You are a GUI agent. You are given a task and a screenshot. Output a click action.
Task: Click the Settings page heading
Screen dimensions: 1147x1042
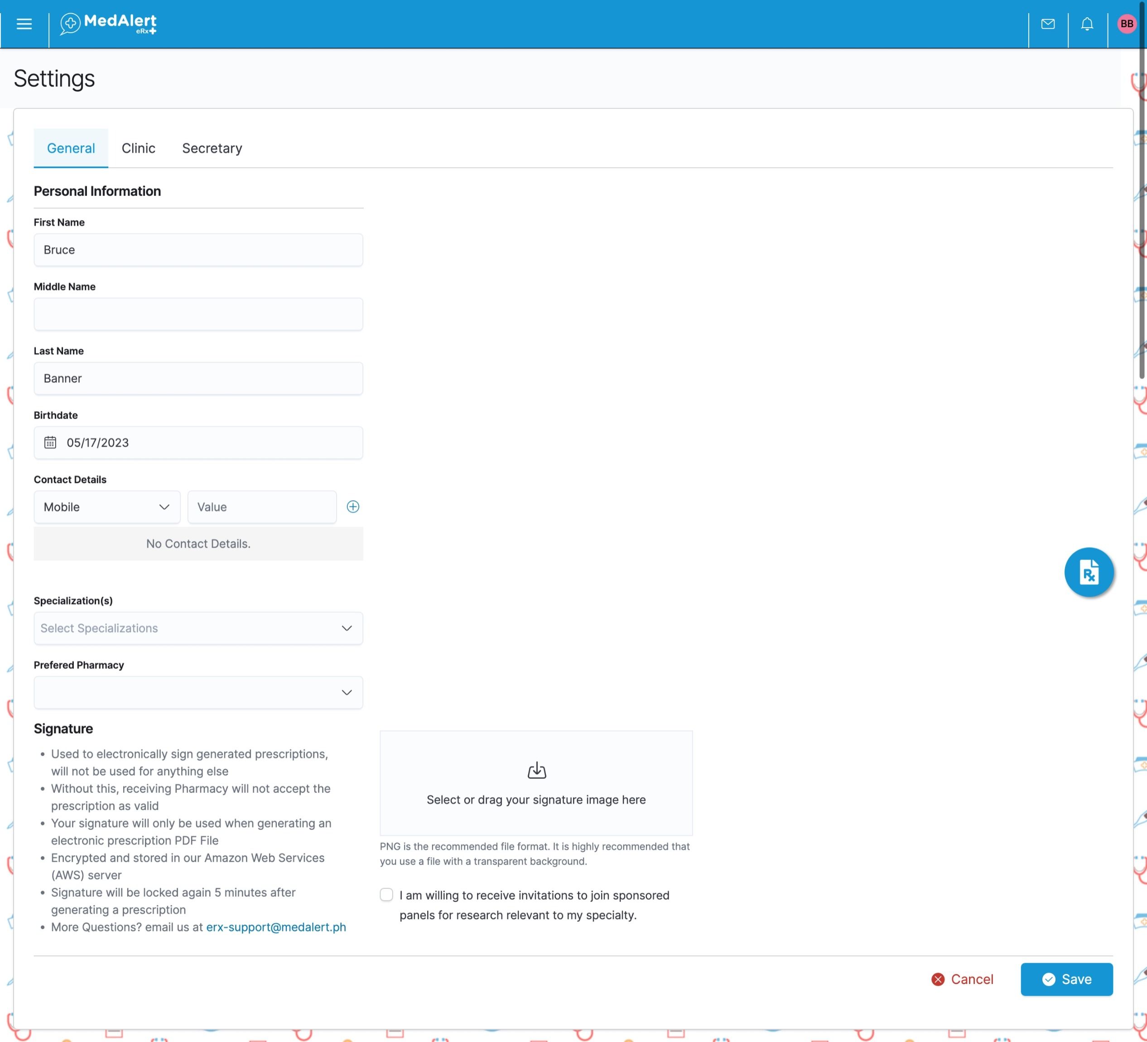tap(54, 78)
